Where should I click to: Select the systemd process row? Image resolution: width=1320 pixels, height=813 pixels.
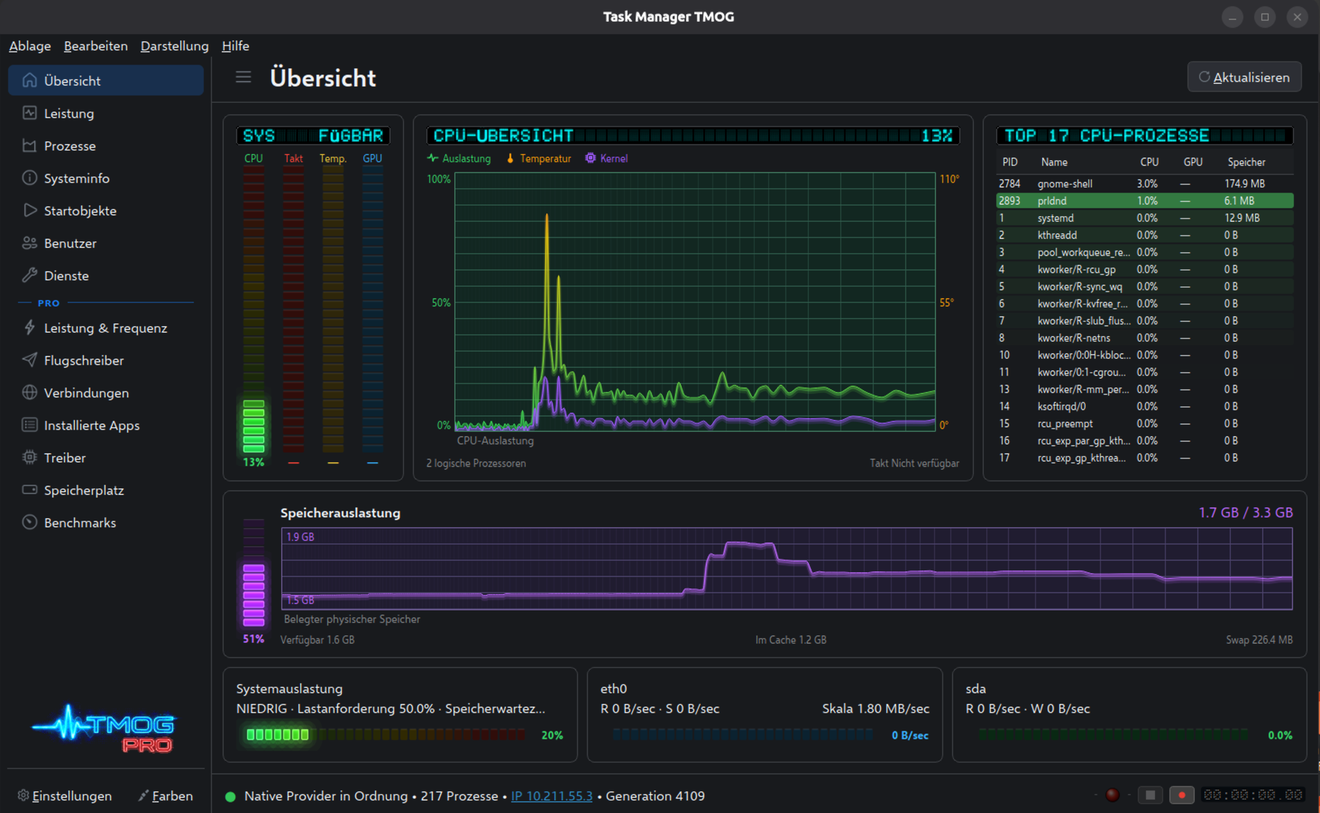click(x=1144, y=218)
